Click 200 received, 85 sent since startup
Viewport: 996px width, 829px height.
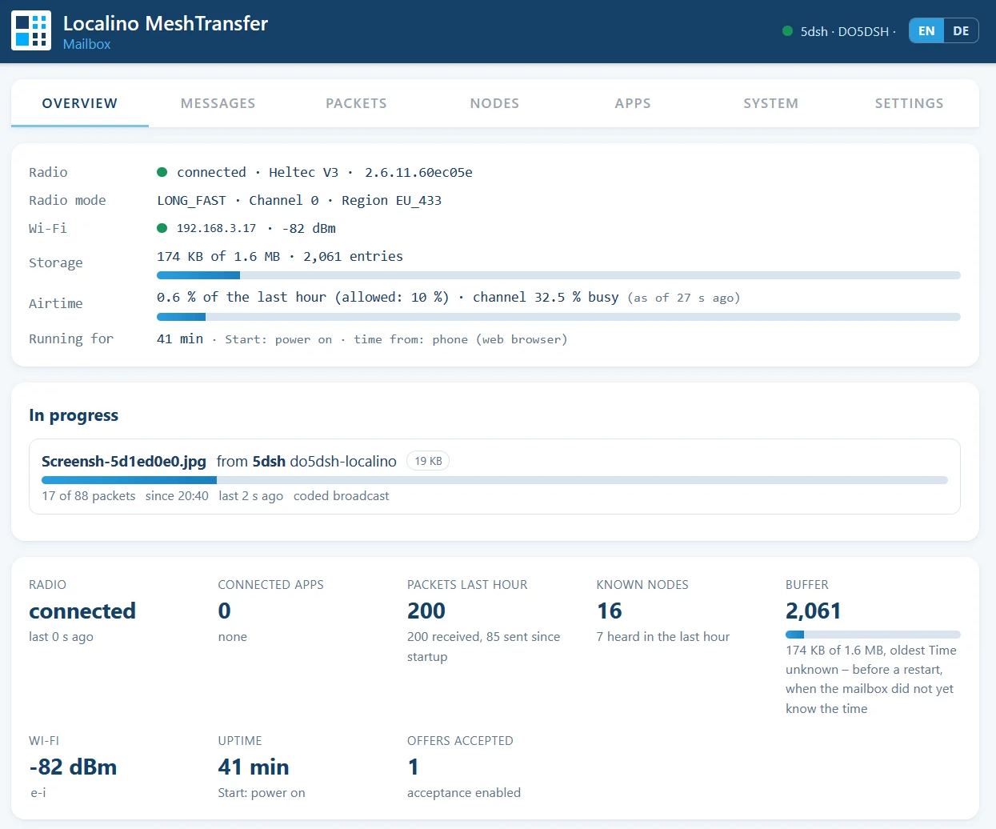(x=484, y=647)
